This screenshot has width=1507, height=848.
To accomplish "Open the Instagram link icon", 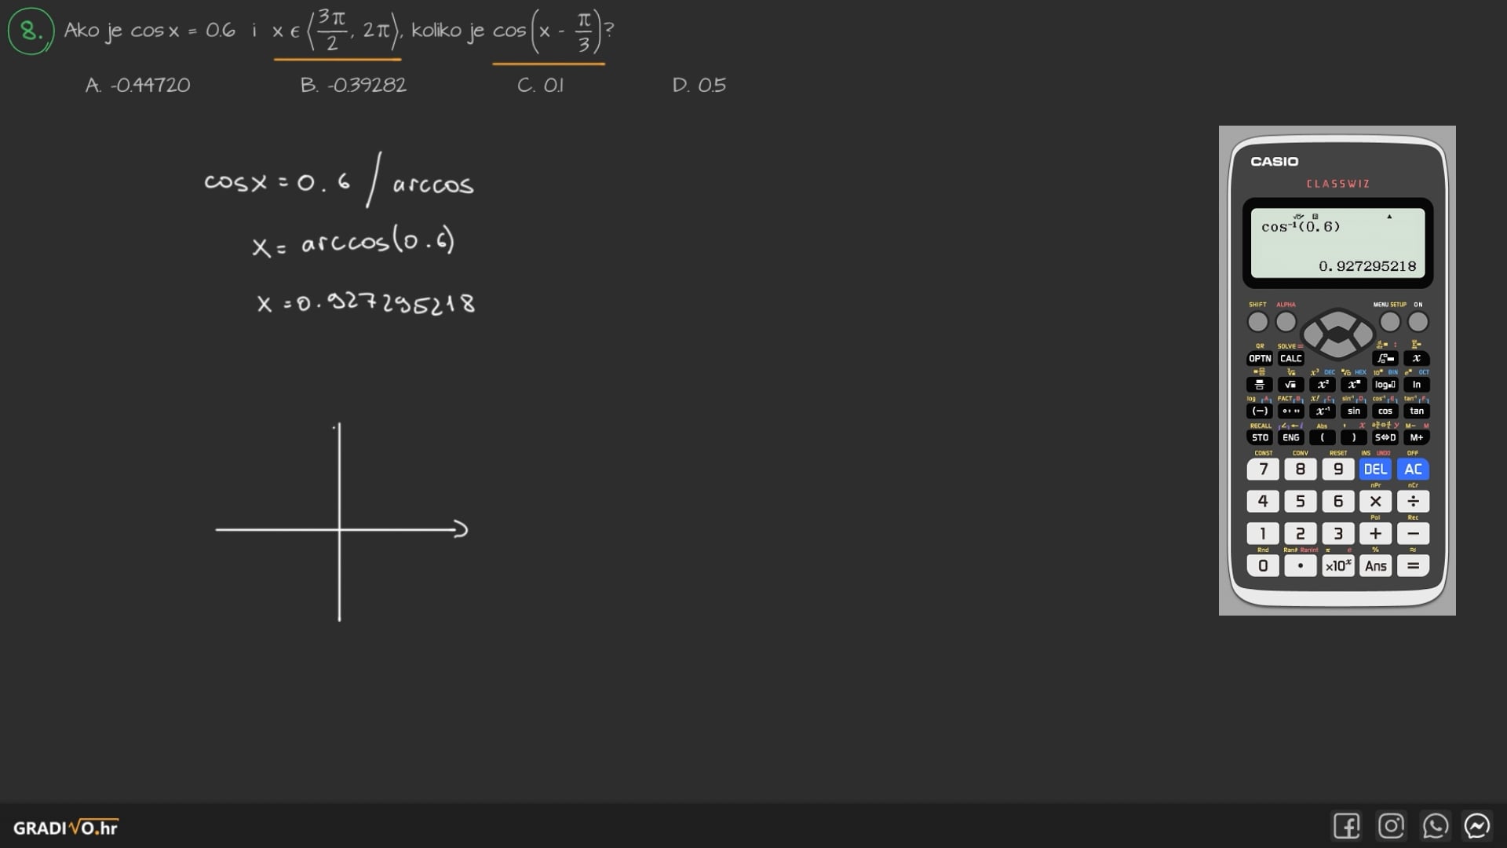I will [x=1391, y=826].
